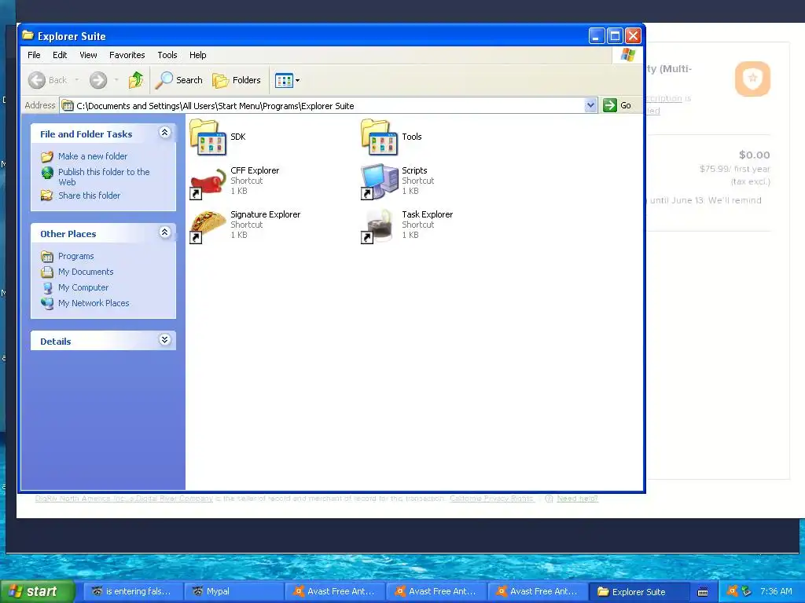Click the green Go button
The image size is (805, 603).
(x=618, y=105)
